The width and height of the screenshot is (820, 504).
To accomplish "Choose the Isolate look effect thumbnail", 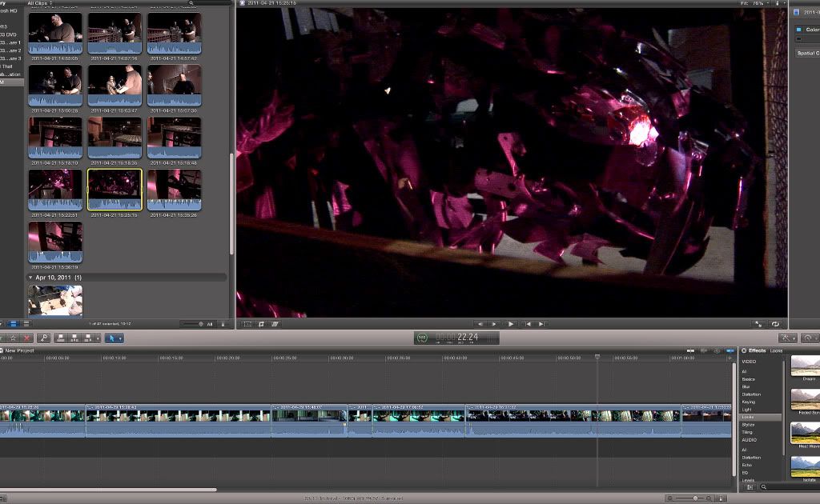I will [806, 466].
